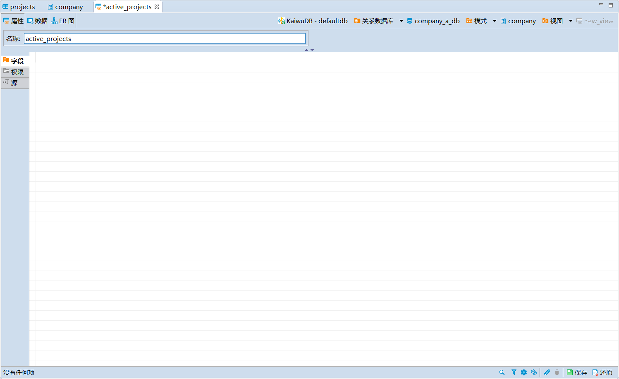Click the pencil edit icon
This screenshot has height=379, width=619.
(x=547, y=372)
